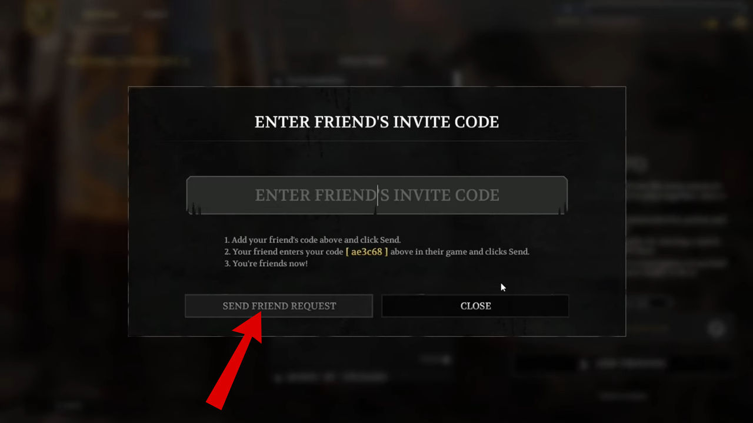Click the blurred rightmost icon in top-right header
This screenshot has height=423, width=753.
tap(740, 23)
